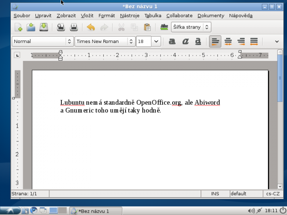Viewport: 287px width, 215px height.
Task: Launch the web browser from the panel
Action: 33,211
